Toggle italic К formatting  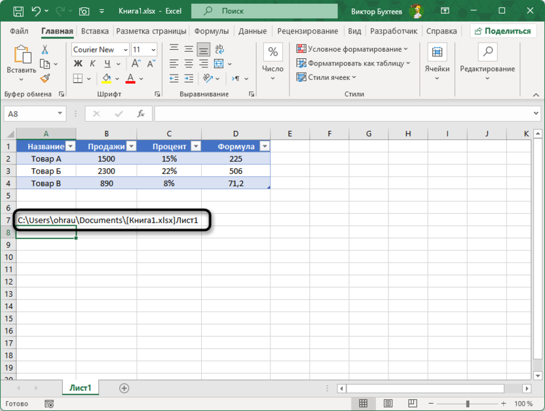click(x=92, y=63)
